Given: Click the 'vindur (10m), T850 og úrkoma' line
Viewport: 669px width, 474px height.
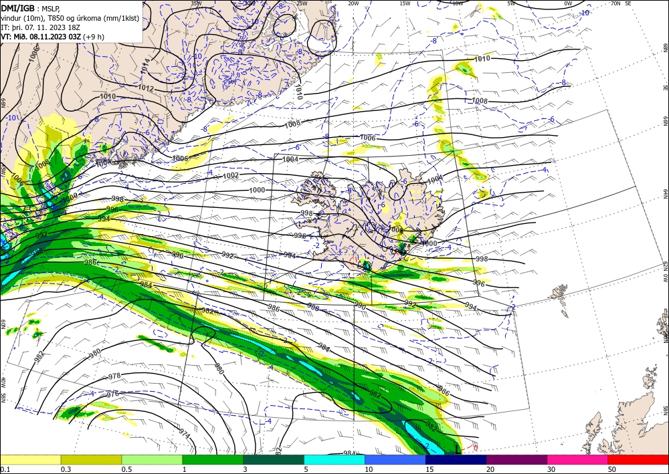Looking at the screenshot, I should click(70, 17).
